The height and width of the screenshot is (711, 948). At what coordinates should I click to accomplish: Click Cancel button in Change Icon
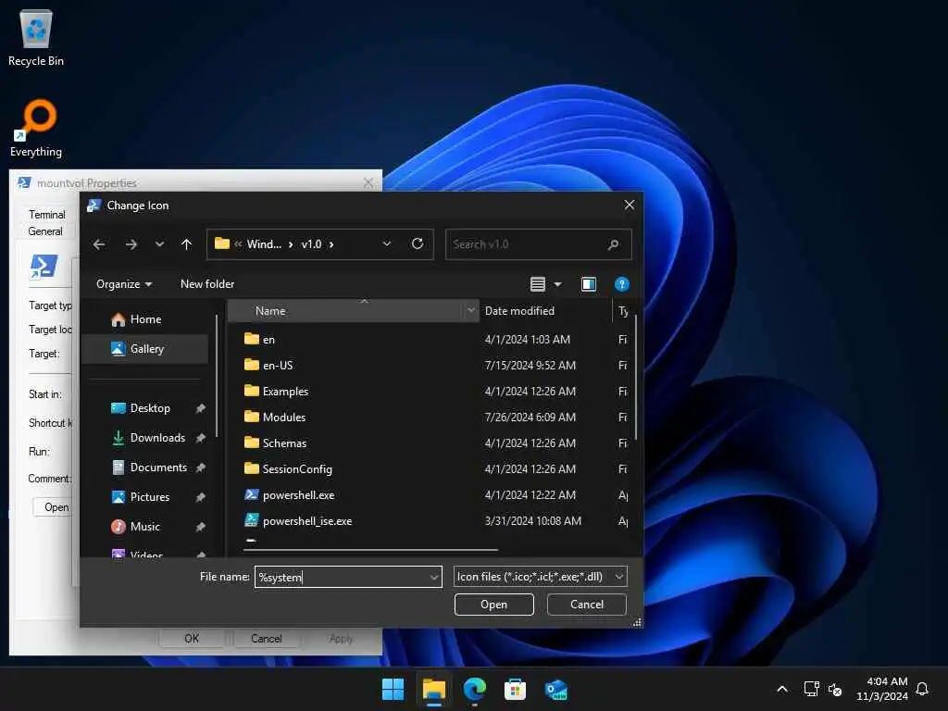(x=586, y=605)
